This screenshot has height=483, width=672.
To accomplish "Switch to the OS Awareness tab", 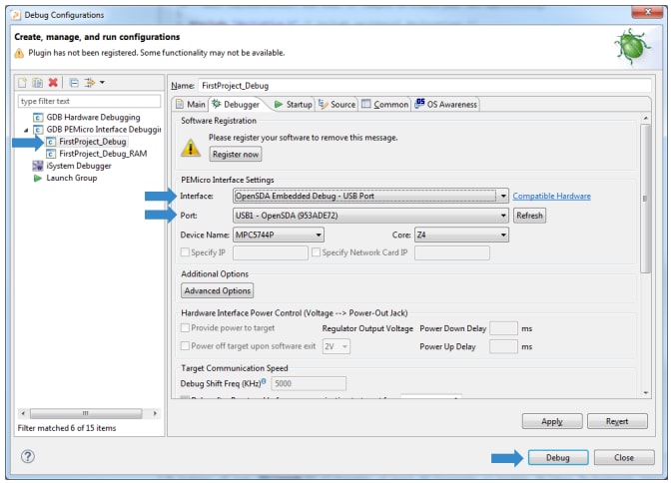I will (445, 104).
